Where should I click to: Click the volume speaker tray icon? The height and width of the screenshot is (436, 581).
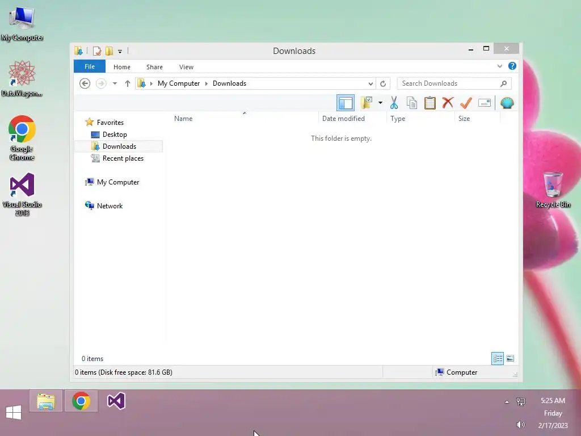coord(521,425)
